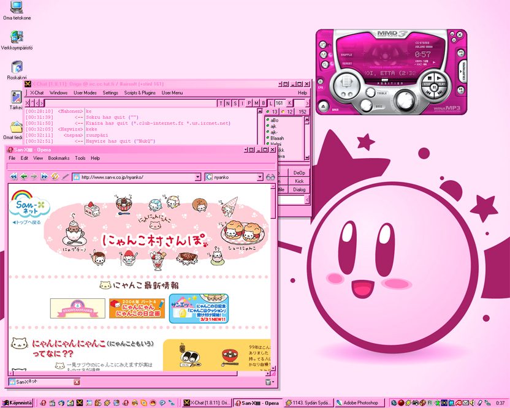Stop playback in the MMD3 player
This screenshot has width=510, height=408.
click(429, 78)
